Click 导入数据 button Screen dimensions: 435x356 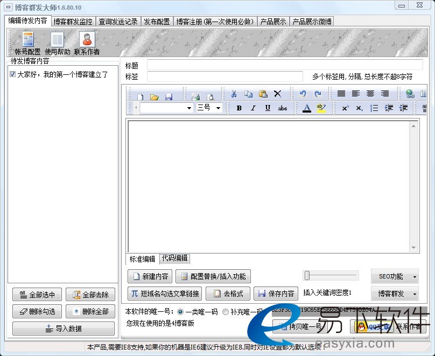tap(64, 329)
